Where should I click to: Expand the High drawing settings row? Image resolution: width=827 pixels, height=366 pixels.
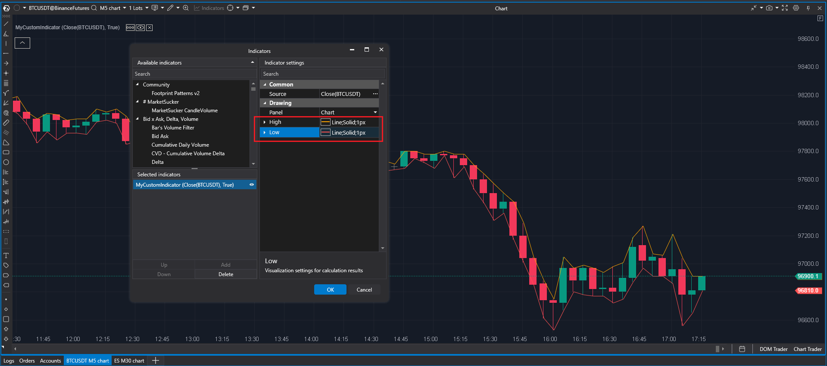click(x=265, y=122)
